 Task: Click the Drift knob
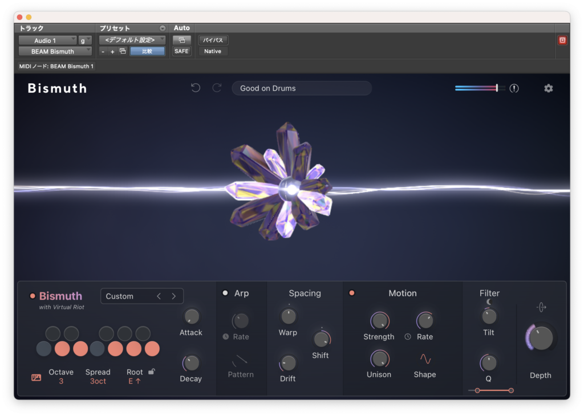[x=288, y=363]
